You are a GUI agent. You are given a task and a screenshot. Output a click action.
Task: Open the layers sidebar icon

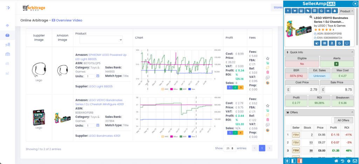(7, 26)
